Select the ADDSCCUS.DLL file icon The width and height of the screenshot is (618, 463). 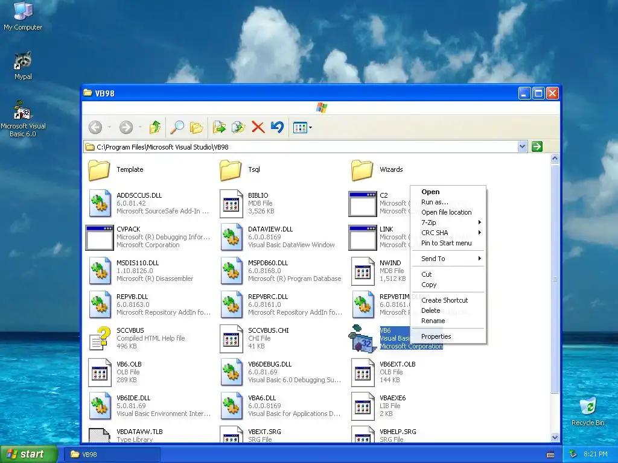(x=100, y=203)
